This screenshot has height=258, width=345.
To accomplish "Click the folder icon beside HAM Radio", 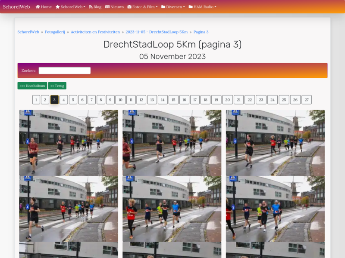I will point(191,7).
